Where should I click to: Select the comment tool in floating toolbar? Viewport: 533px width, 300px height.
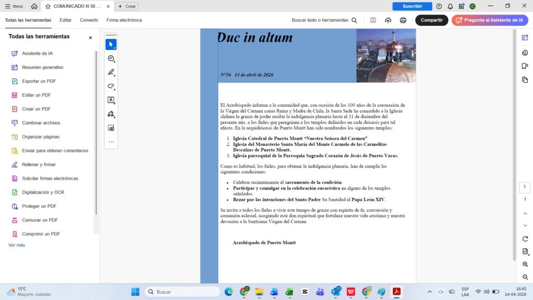(x=111, y=59)
